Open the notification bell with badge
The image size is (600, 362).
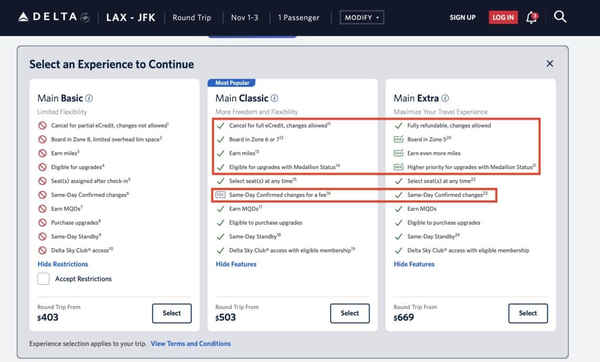532,17
